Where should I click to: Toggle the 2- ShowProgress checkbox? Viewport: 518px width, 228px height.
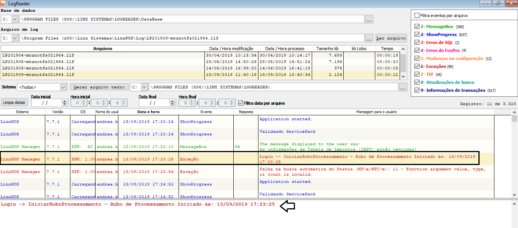coord(417,35)
